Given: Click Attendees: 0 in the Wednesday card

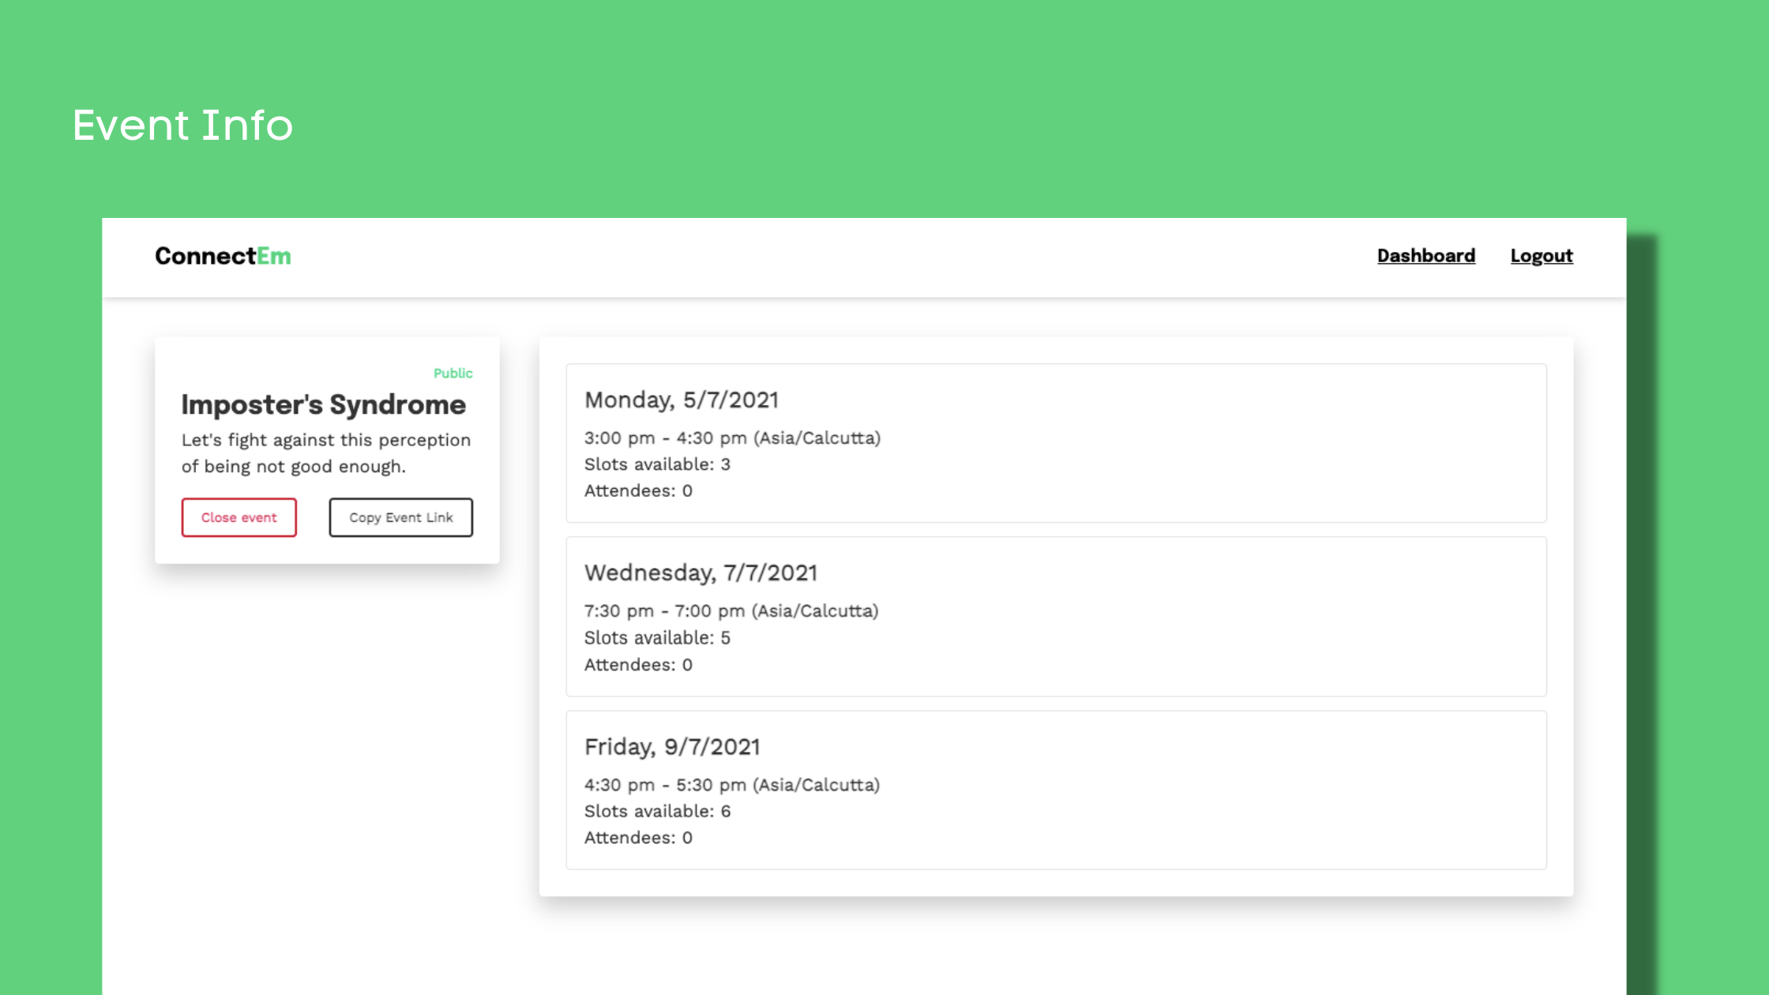Looking at the screenshot, I should (638, 665).
